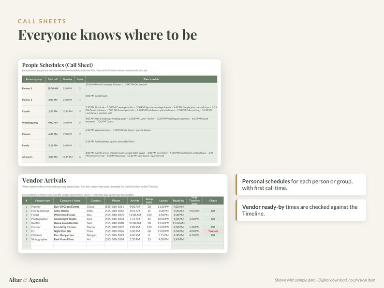Click Family's "5:15 PM" first call cell
The image size is (384, 288).
point(53,145)
